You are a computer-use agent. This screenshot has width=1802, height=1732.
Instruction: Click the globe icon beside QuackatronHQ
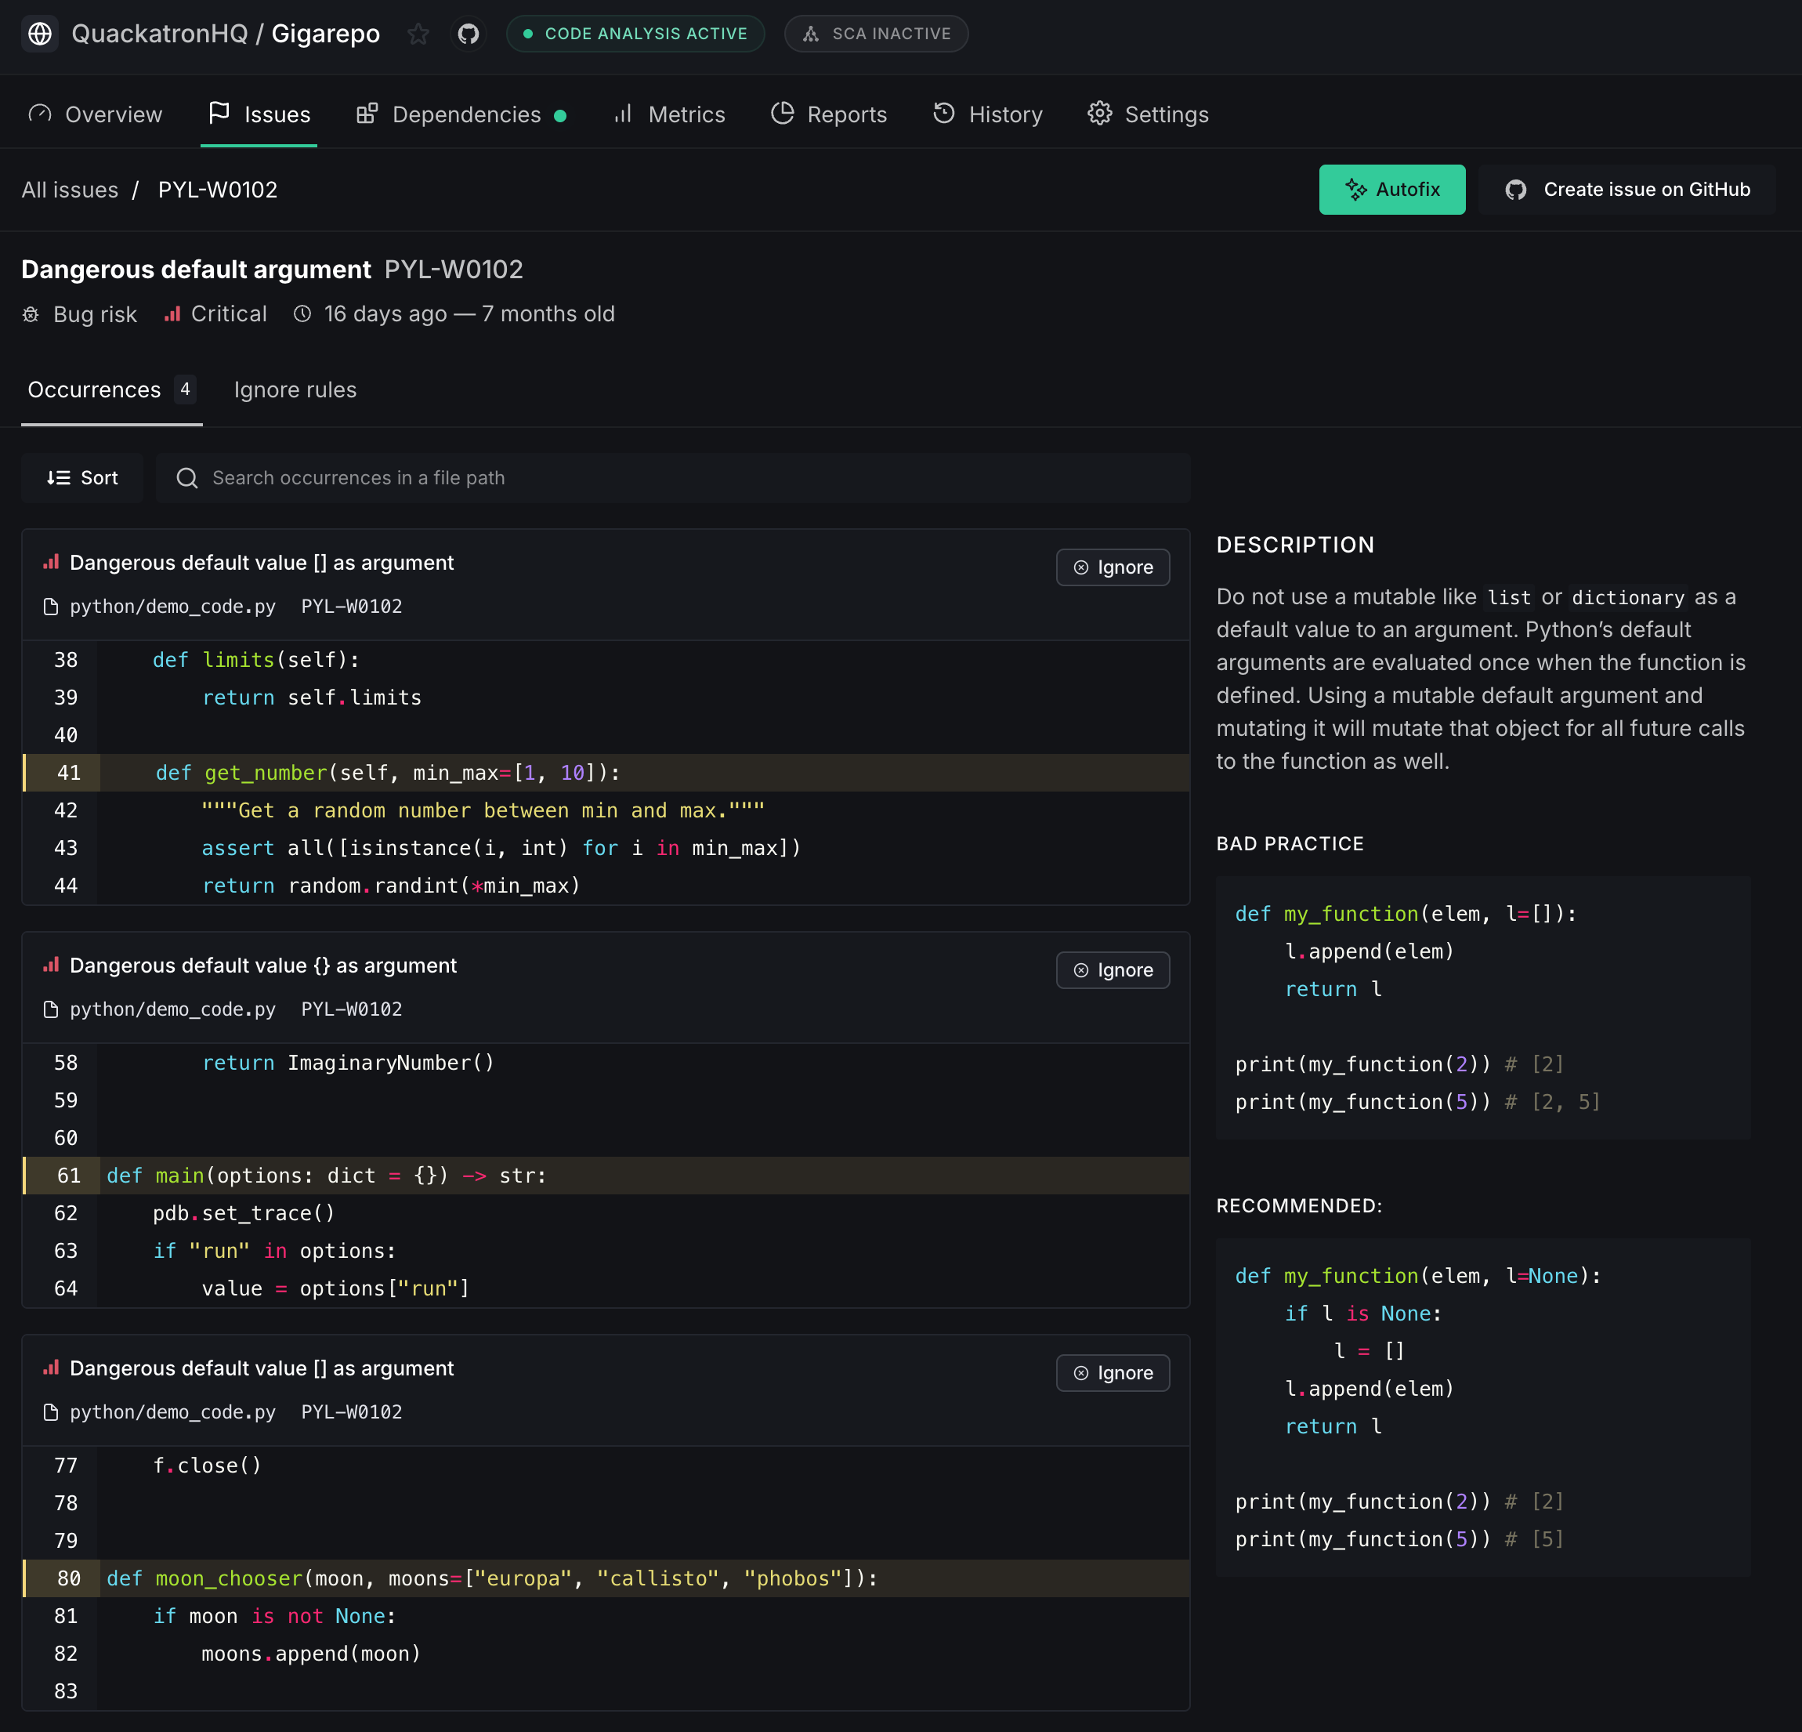[x=39, y=34]
